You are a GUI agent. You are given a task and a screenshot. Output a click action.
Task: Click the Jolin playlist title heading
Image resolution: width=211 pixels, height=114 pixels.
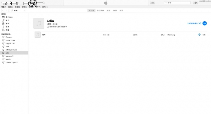pyautogui.click(x=50, y=21)
